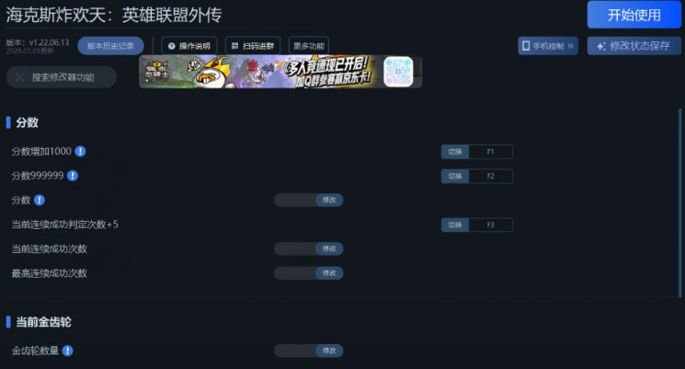Open 手机控制 phone control
This screenshot has width=685, height=369.
548,46
